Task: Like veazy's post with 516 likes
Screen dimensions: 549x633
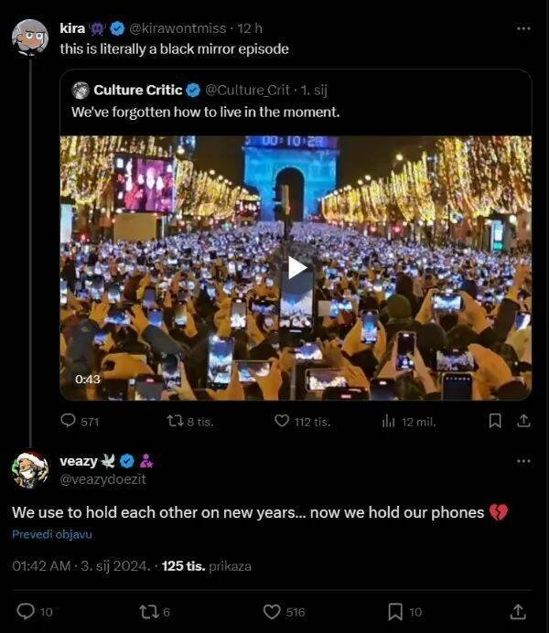Action: tap(272, 611)
